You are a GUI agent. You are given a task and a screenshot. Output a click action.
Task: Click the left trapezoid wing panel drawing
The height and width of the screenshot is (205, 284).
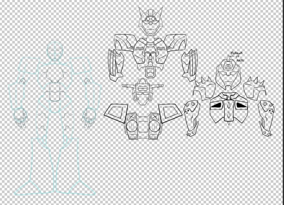tap(116, 113)
